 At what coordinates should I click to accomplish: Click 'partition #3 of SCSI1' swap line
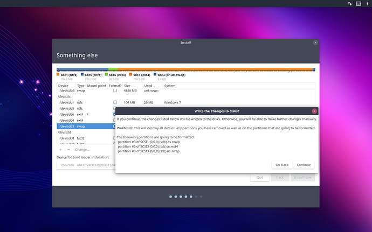(149, 142)
